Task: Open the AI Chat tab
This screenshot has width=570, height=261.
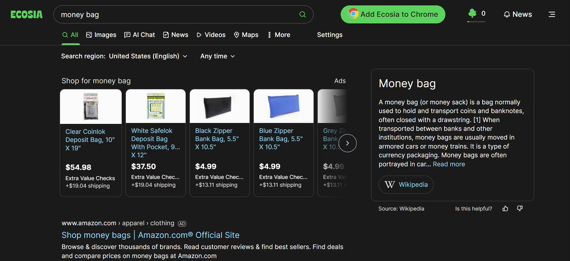Action: [139, 35]
